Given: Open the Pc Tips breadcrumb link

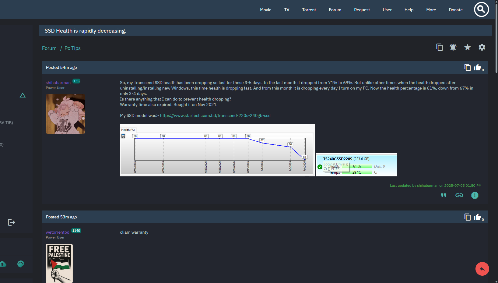Looking at the screenshot, I should tap(72, 48).
